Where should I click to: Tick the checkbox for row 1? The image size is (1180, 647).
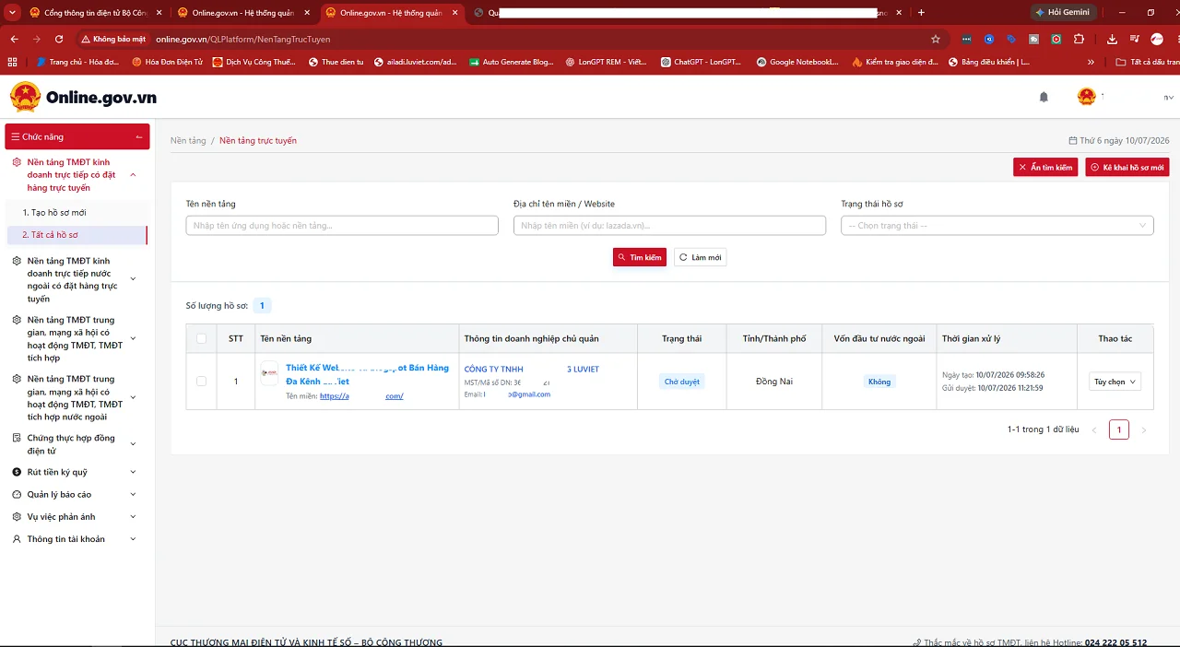pos(202,381)
